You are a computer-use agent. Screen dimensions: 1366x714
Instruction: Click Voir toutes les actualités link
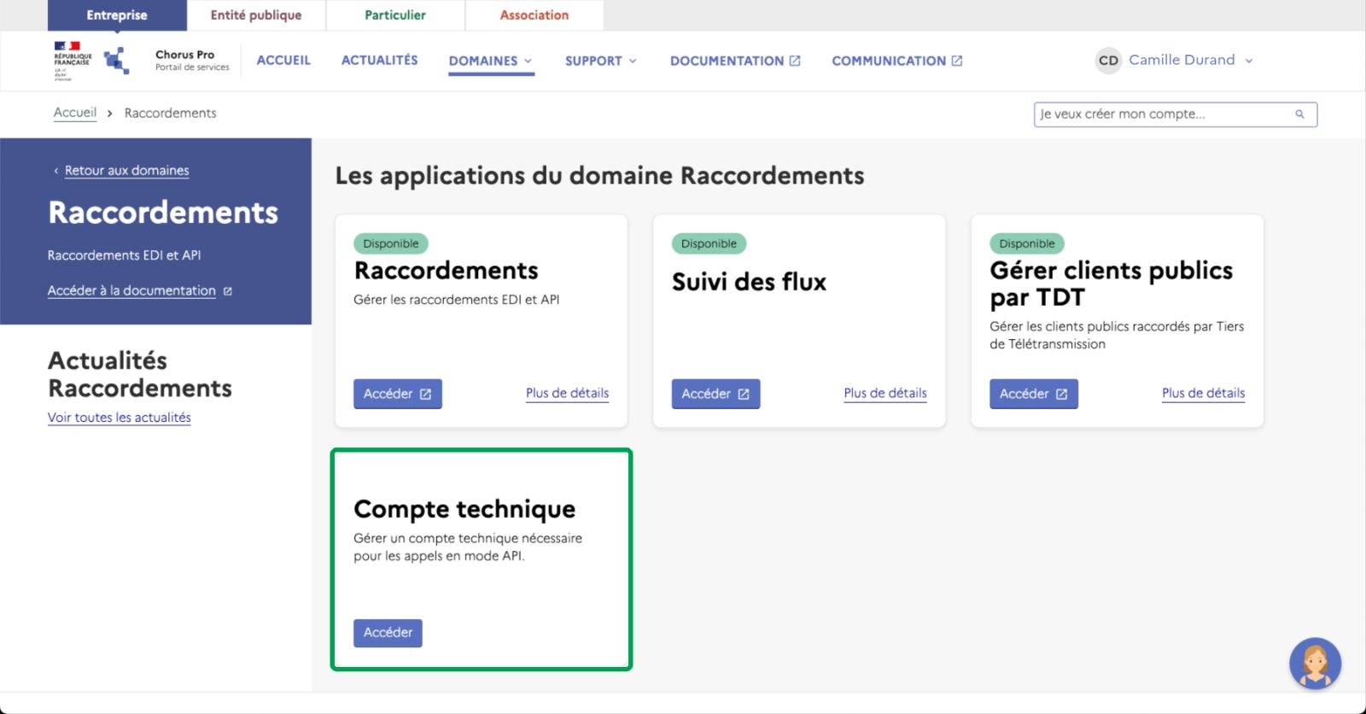click(x=120, y=418)
